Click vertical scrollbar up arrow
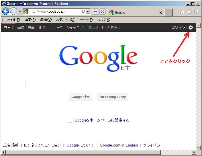202x156 pixels. pyautogui.click(x=199, y=26)
